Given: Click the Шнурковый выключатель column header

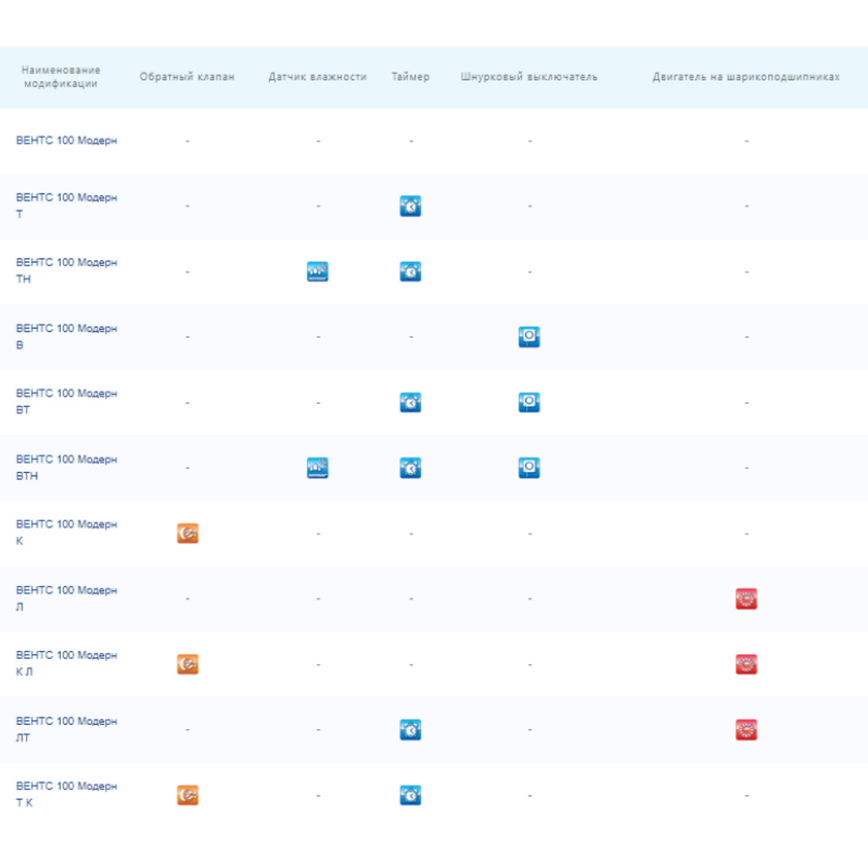Looking at the screenshot, I should (x=529, y=77).
